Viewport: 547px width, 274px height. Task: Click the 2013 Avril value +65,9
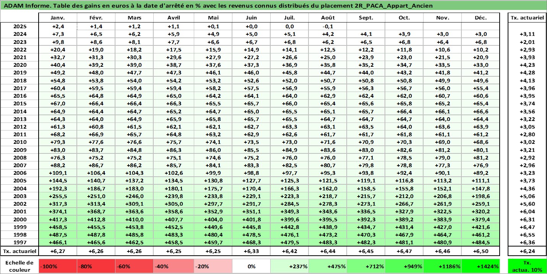174,119
